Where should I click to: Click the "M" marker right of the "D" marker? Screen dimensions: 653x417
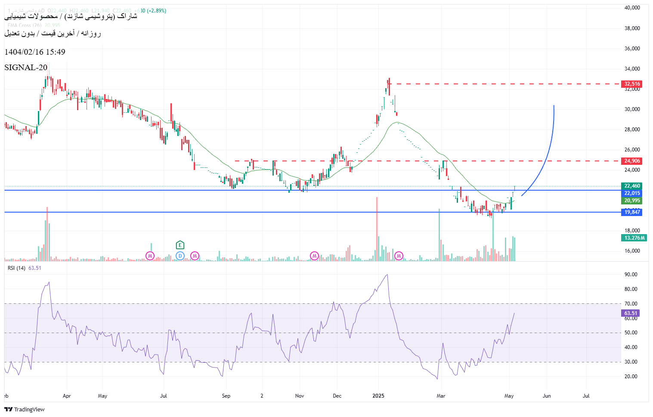(x=195, y=256)
